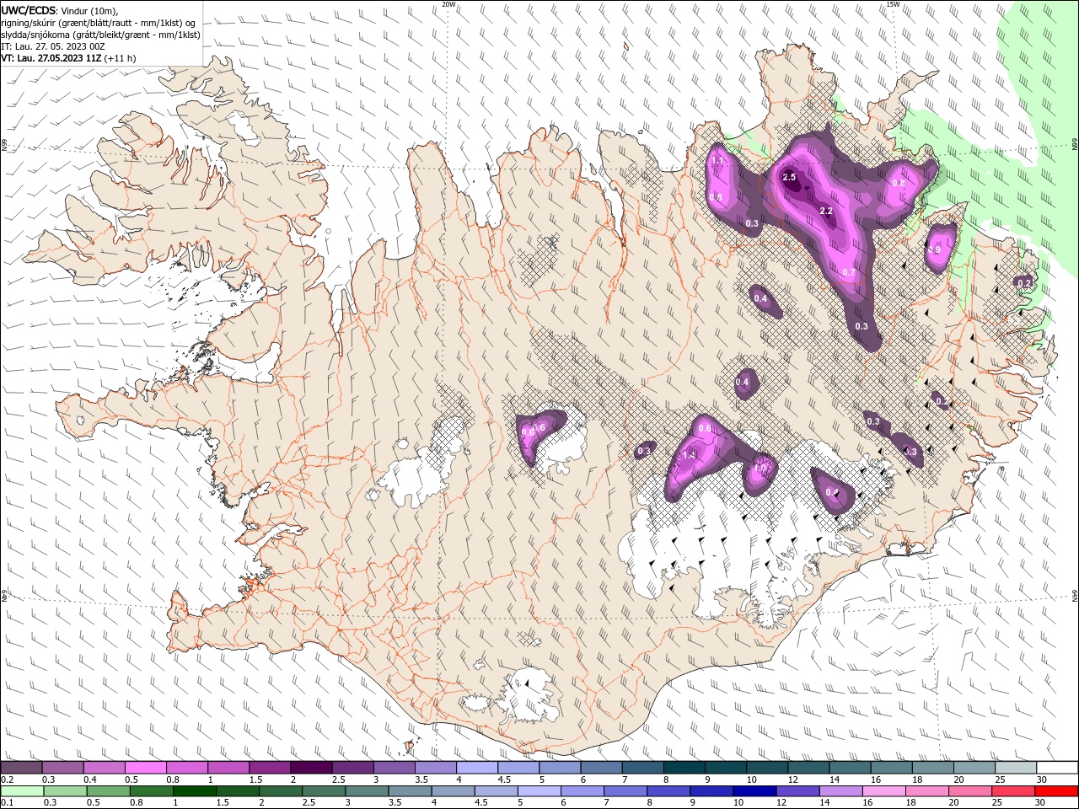Click the dark teal 8 snow legend swatch

tap(684, 768)
